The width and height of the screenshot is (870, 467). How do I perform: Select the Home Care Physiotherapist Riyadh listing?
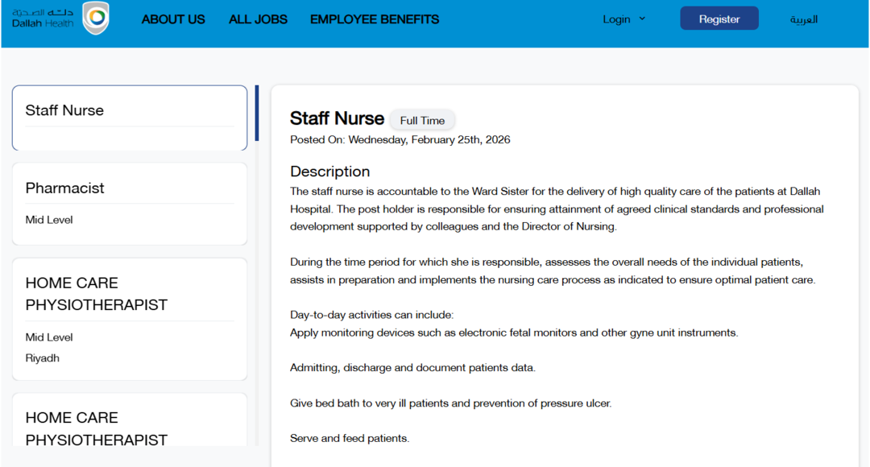click(x=129, y=318)
